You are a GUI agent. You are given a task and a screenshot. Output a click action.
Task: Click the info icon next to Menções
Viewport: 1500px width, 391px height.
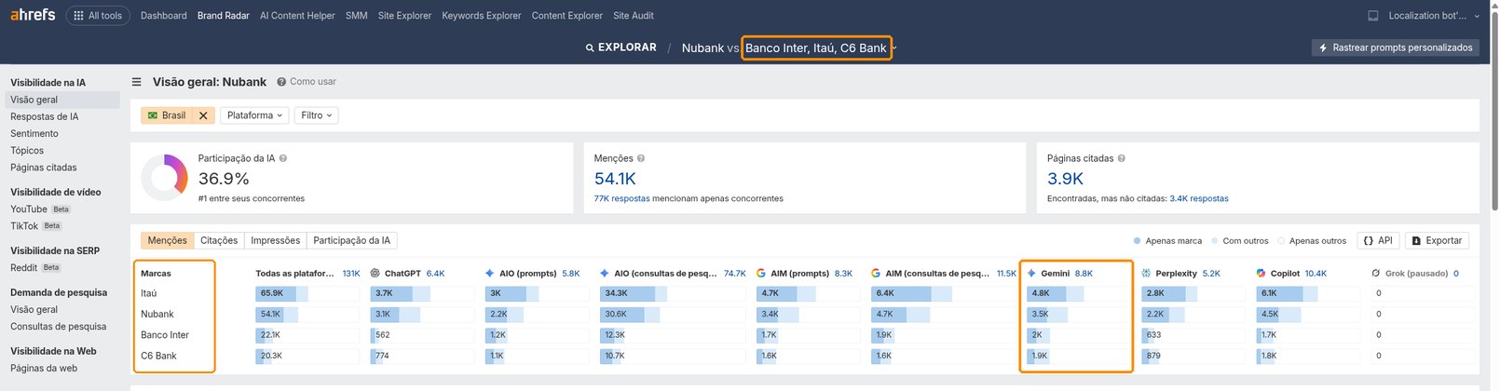click(641, 158)
